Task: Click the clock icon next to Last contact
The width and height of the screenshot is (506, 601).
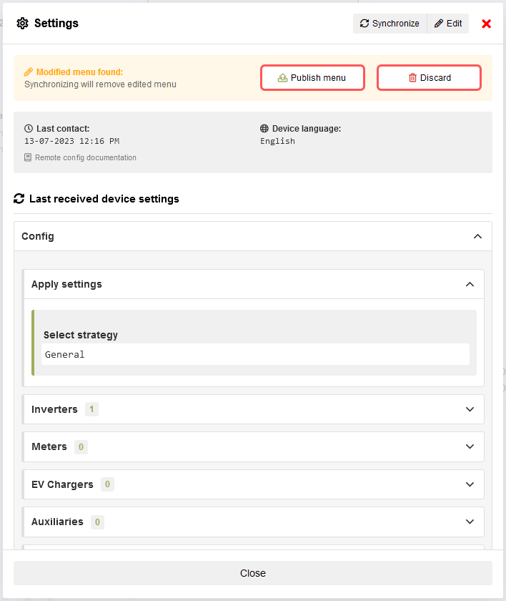Action: pos(29,129)
